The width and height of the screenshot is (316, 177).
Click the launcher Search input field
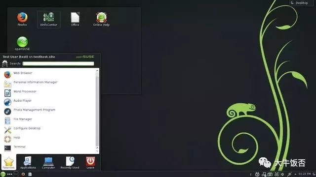[x=58, y=63]
